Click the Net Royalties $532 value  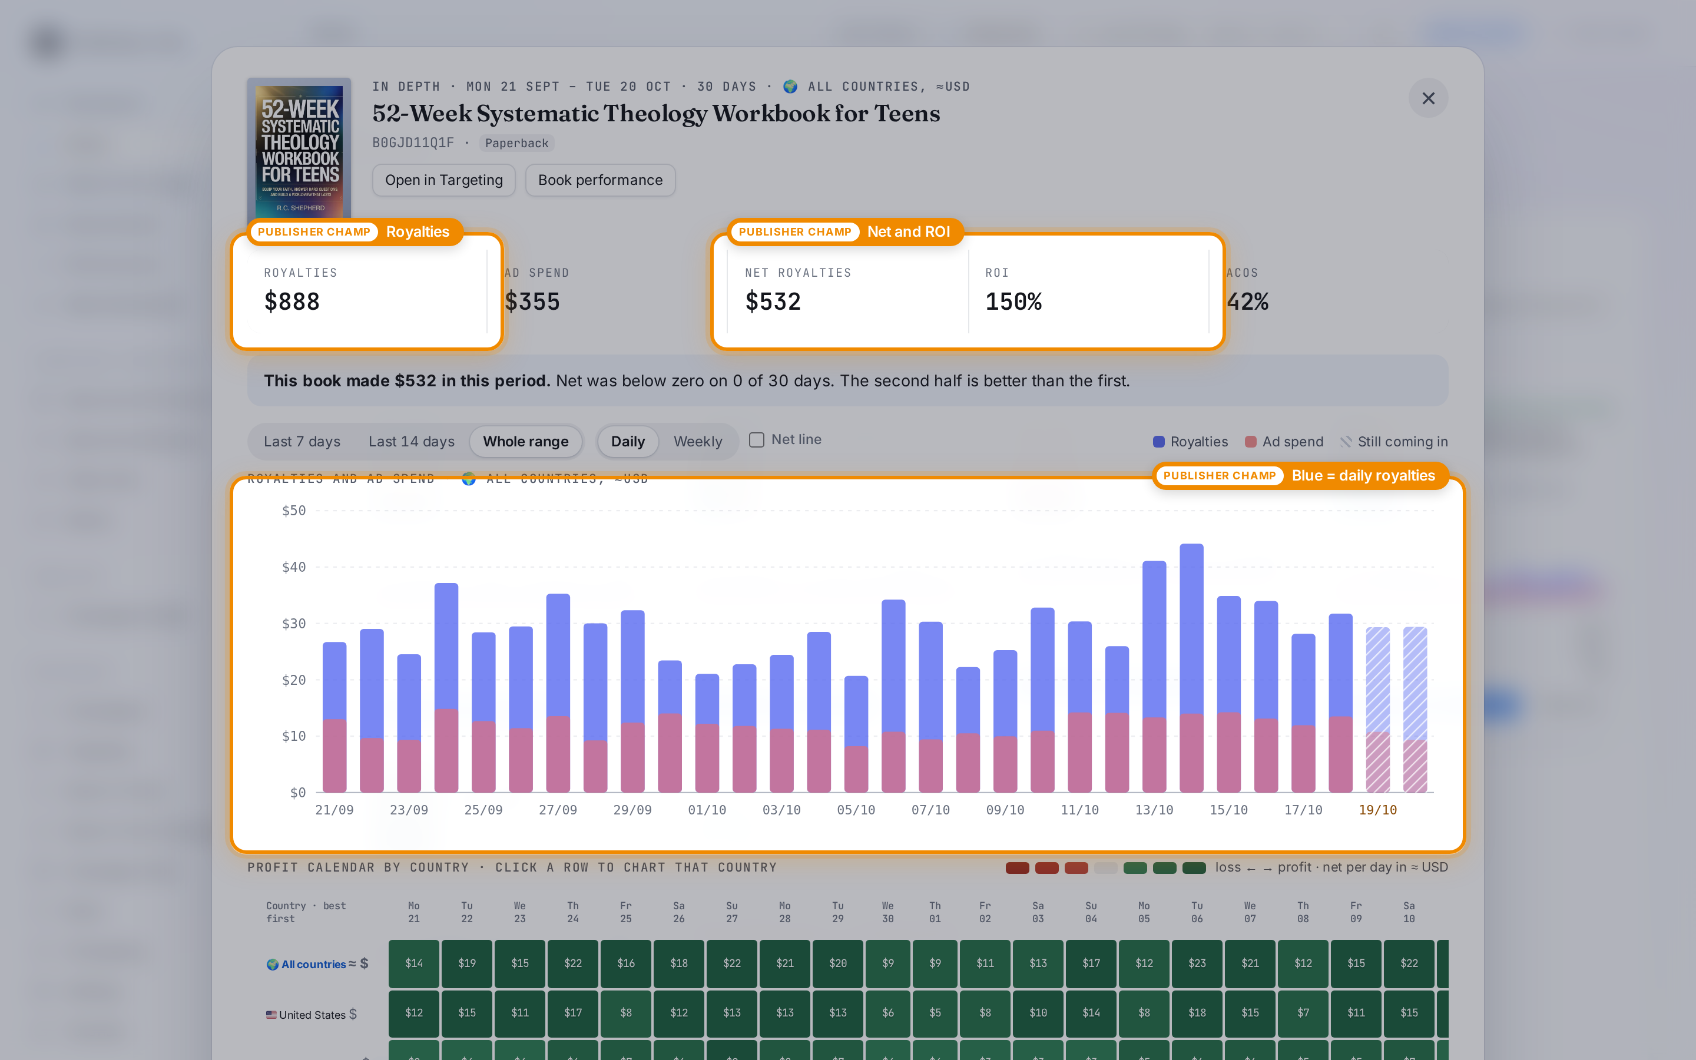772,302
